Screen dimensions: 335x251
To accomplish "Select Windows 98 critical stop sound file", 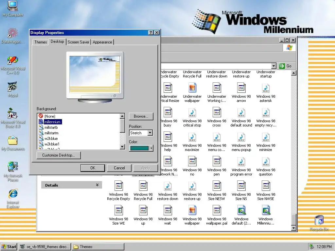I will point(192,117).
